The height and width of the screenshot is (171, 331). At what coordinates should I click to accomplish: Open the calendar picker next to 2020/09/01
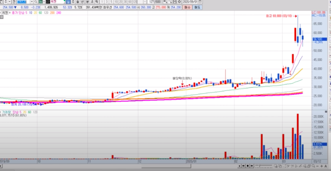[x=200, y=2]
